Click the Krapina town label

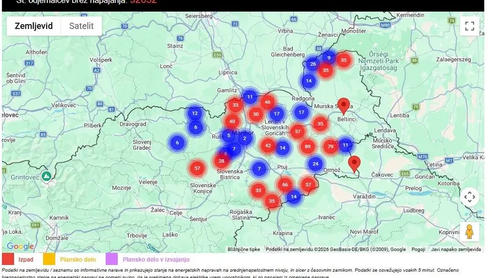[282, 233]
